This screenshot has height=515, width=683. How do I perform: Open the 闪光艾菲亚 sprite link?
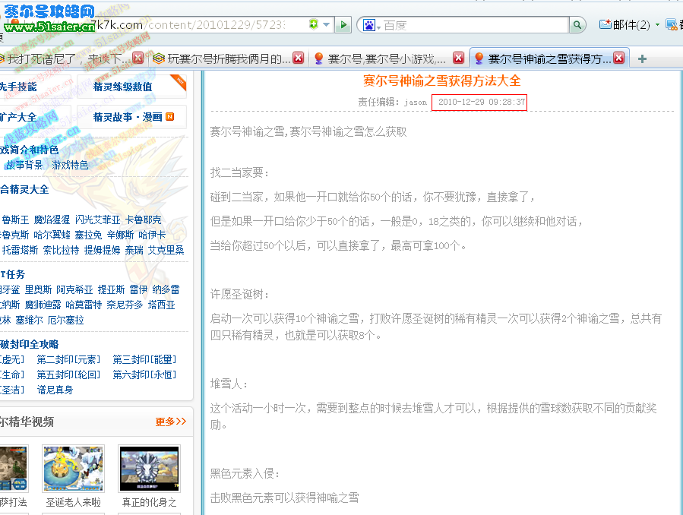pos(97,220)
